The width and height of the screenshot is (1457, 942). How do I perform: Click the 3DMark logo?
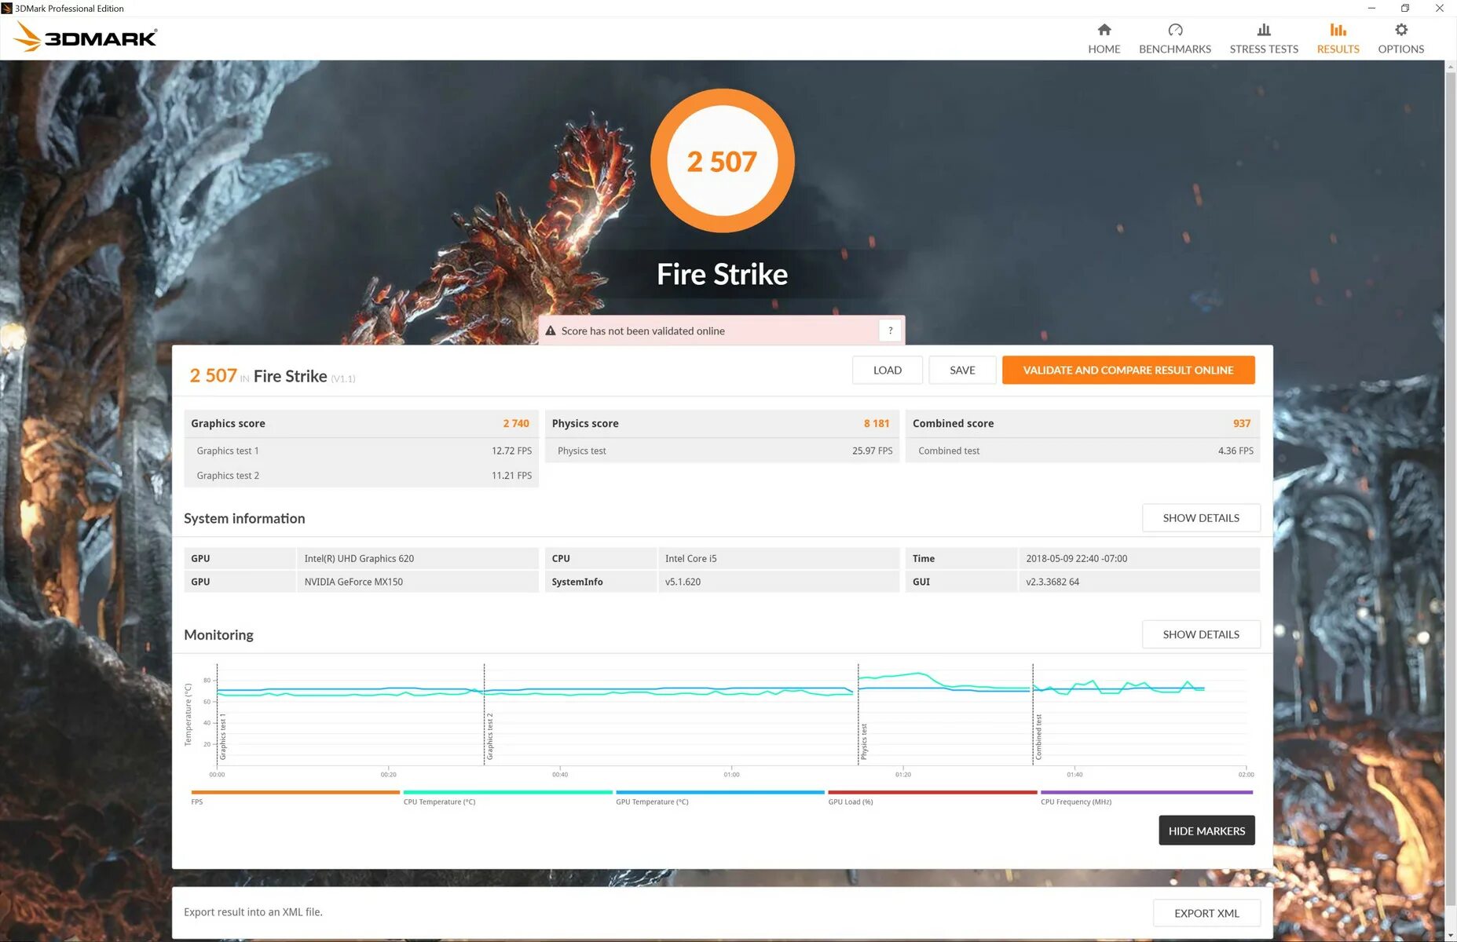86,37
